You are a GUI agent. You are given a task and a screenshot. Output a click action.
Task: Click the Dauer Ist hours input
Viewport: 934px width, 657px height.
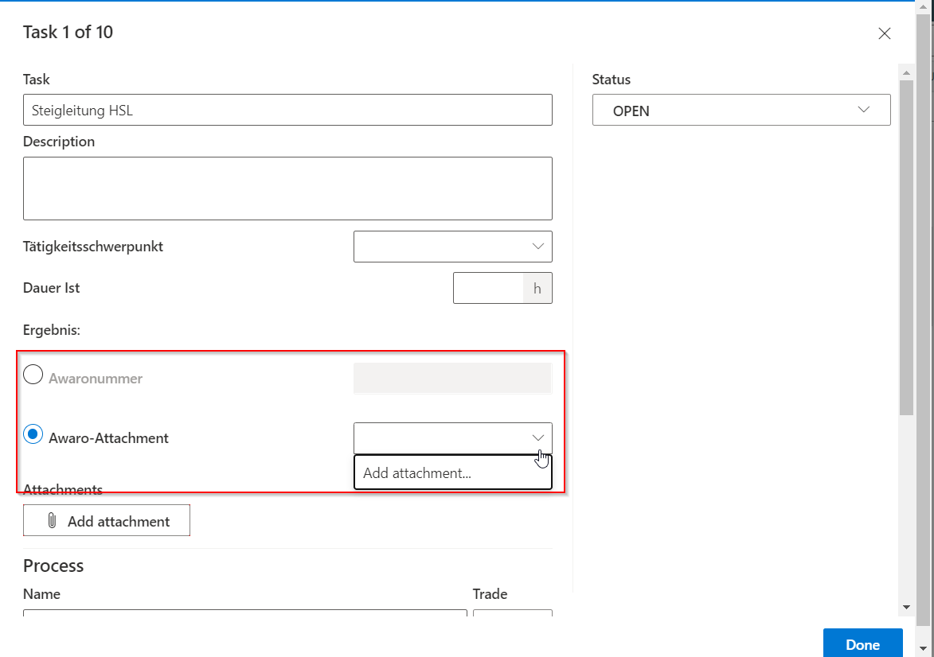[488, 288]
